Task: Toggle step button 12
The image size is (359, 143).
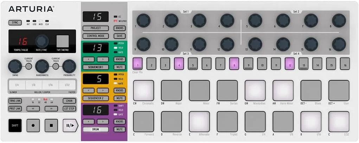Action: pyautogui.click(x=290, y=63)
